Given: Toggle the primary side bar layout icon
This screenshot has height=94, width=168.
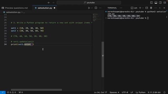Looking at the screenshot, I should coord(151,3).
